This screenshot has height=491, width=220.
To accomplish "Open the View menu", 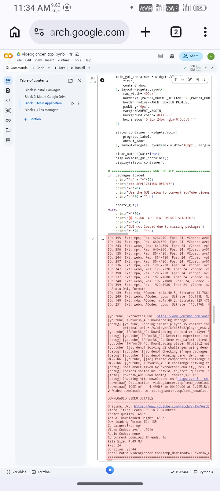I will [38, 60].
